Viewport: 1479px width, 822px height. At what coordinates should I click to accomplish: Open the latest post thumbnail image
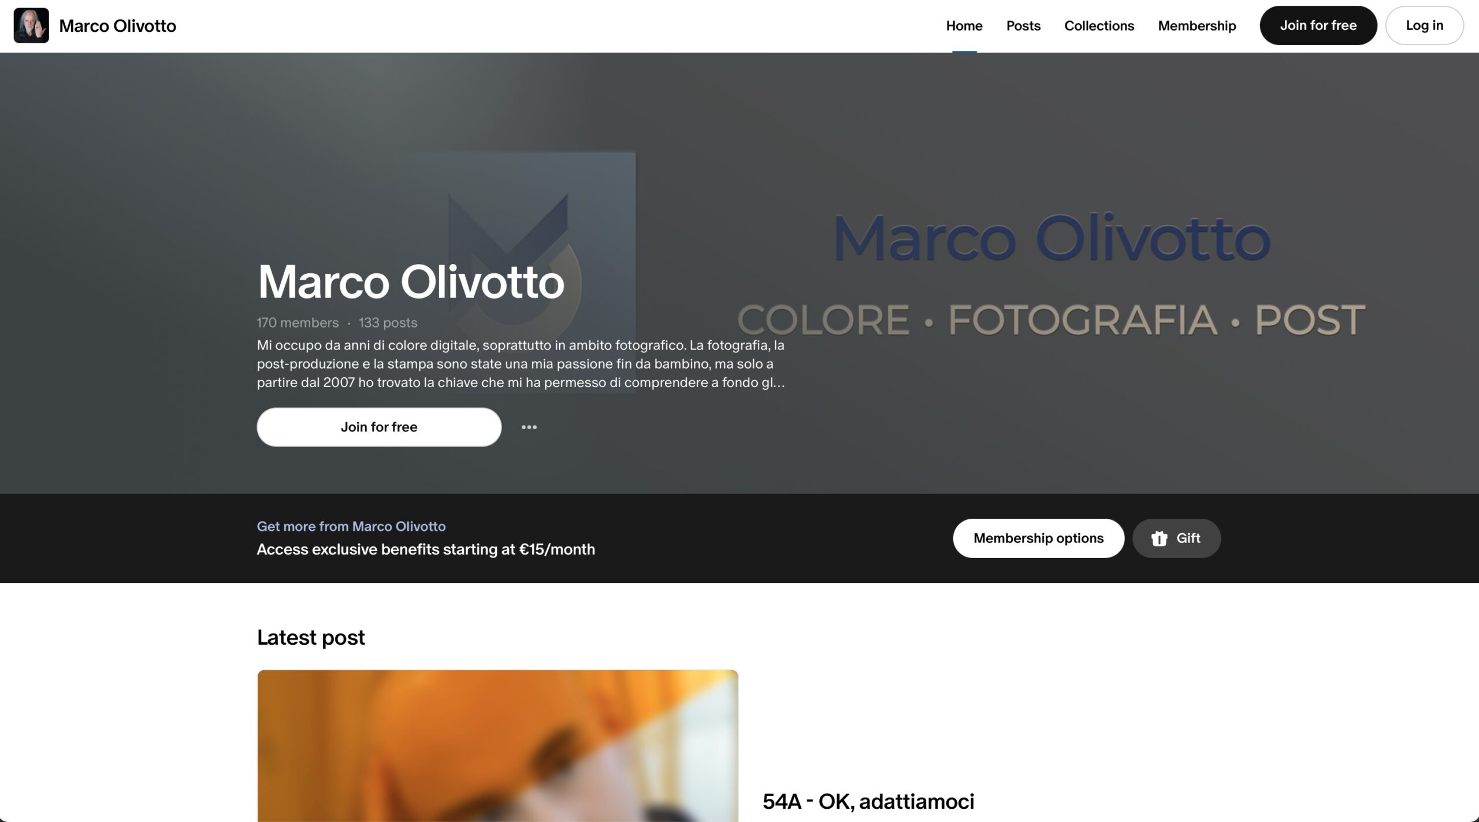tap(497, 746)
